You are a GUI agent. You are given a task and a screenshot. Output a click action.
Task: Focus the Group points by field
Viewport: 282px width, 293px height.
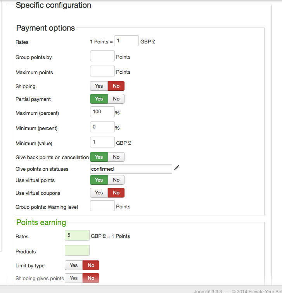(102, 56)
